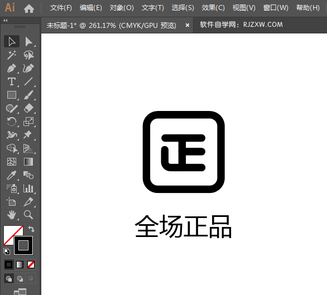Select the Eraser tool
Image resolution: width=327 pixels, height=295 pixels.
(28, 108)
